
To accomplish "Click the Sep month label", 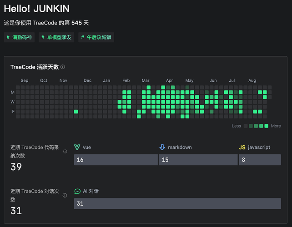I will tap(25, 80).
